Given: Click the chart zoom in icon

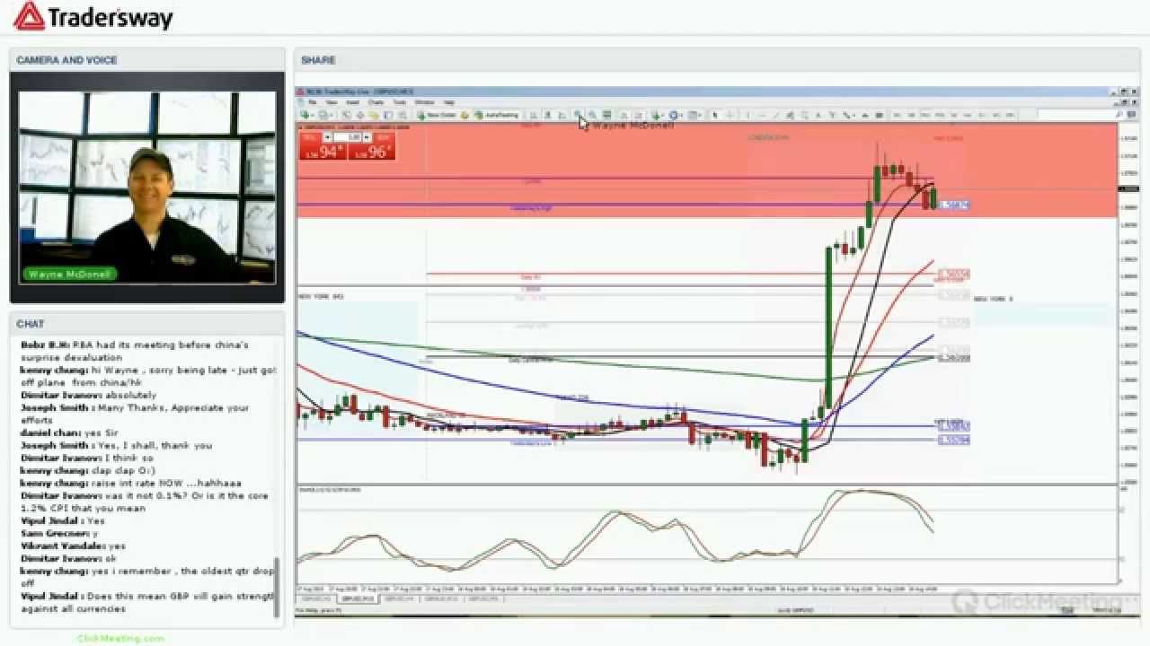Looking at the screenshot, I should pyautogui.click(x=577, y=115).
